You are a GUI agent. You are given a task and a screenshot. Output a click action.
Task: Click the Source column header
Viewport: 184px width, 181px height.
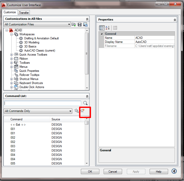[65, 119]
